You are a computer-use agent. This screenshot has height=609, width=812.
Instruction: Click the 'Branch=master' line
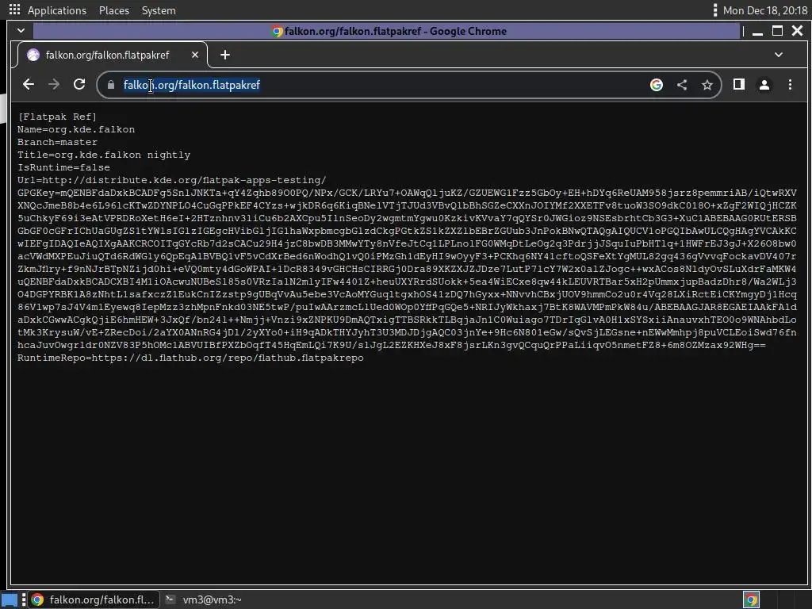pos(57,142)
